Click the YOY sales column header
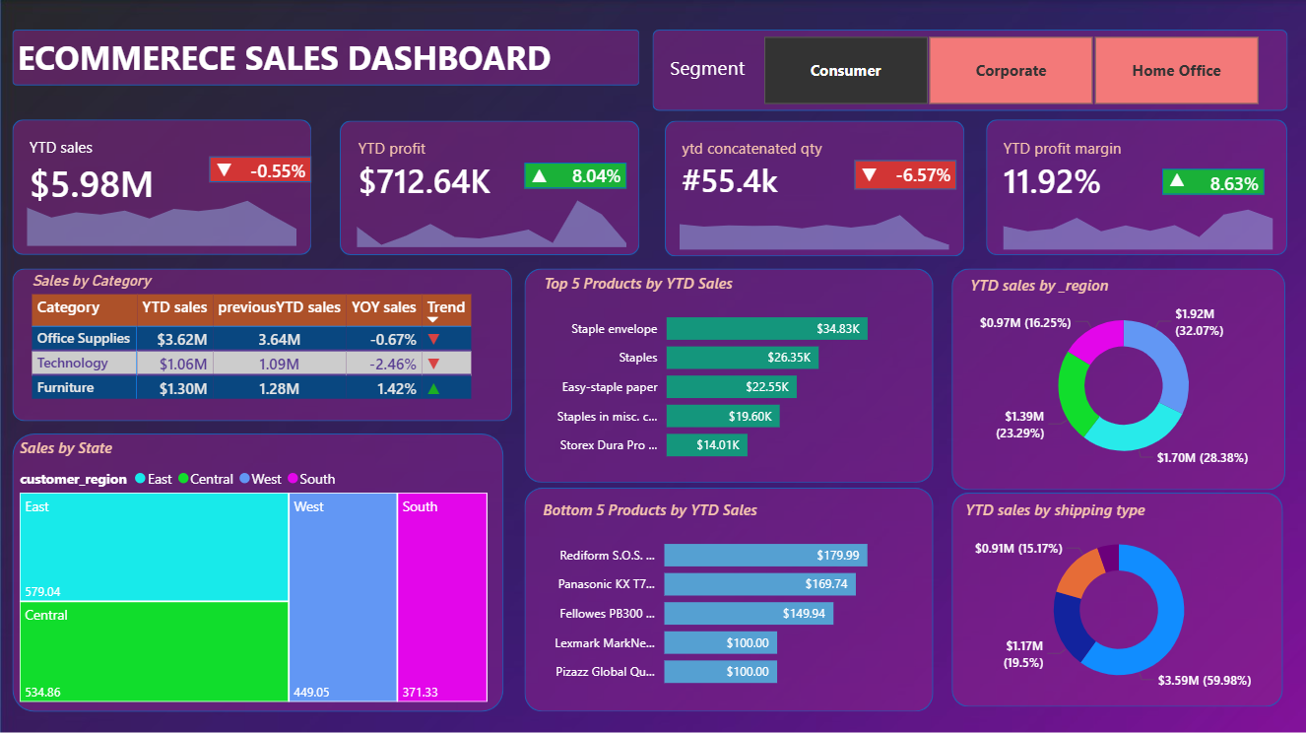1306x733 pixels. pos(384,308)
